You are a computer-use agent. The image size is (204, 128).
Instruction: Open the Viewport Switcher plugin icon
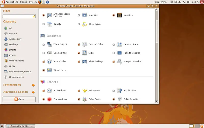[119, 62]
